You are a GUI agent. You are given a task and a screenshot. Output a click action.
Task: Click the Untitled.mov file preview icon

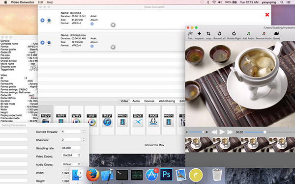click(49, 43)
